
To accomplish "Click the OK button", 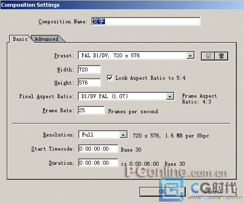I will (162, 191).
